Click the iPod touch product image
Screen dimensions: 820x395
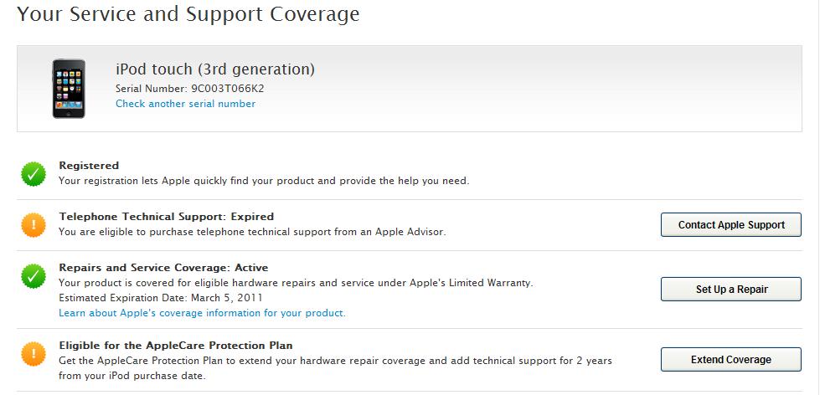click(69, 89)
